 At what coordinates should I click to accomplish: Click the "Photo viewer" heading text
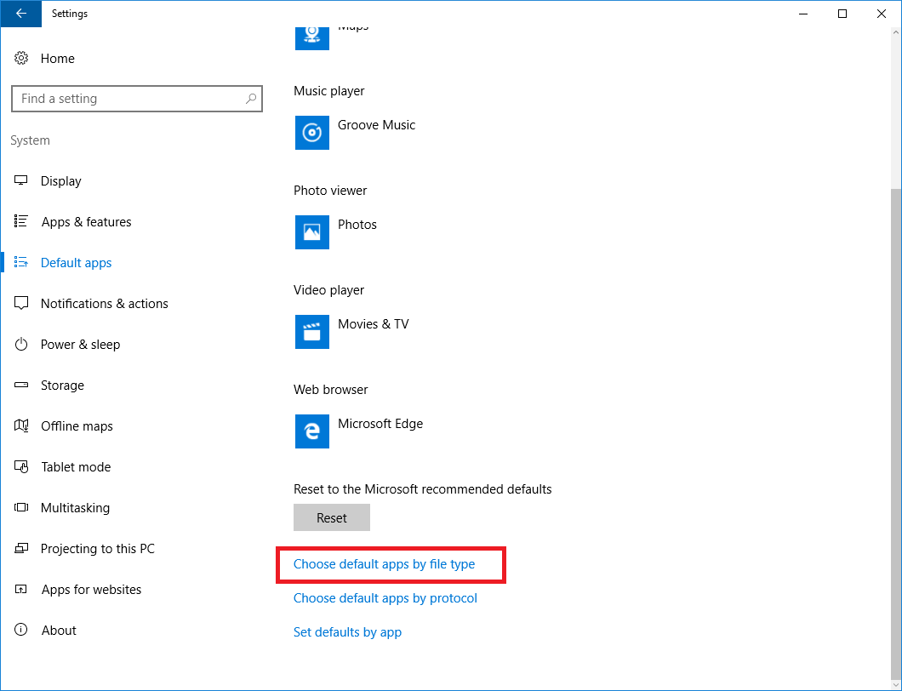point(330,191)
